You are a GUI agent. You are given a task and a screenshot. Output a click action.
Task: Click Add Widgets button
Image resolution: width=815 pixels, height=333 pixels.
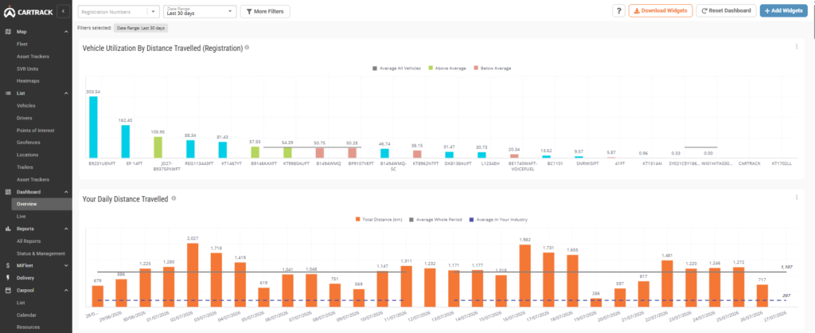783,11
